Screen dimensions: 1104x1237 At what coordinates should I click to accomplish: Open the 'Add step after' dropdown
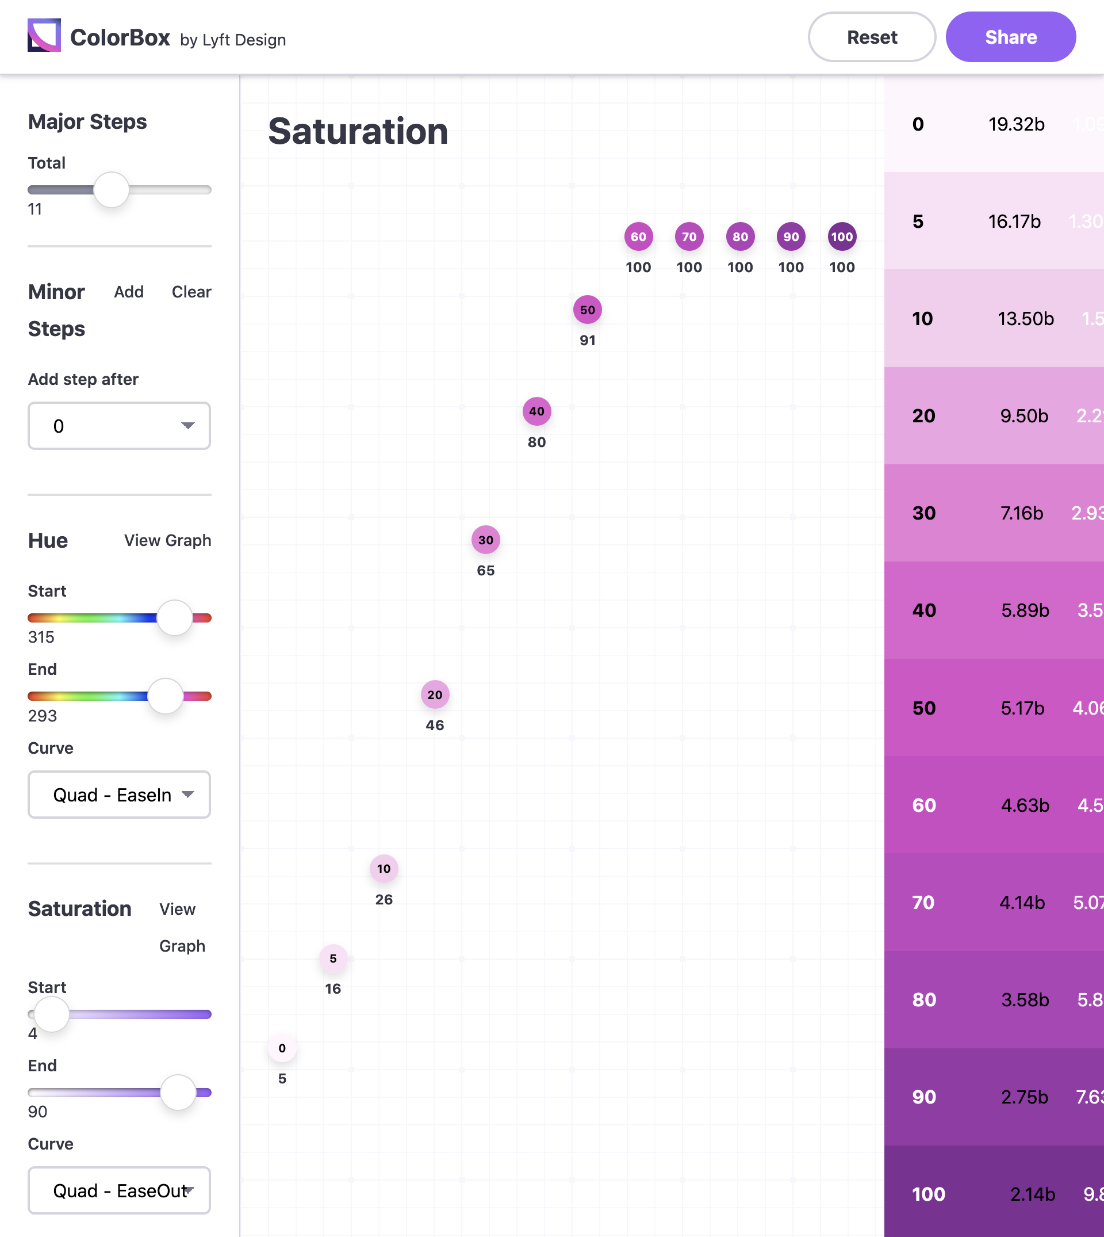[x=119, y=426]
